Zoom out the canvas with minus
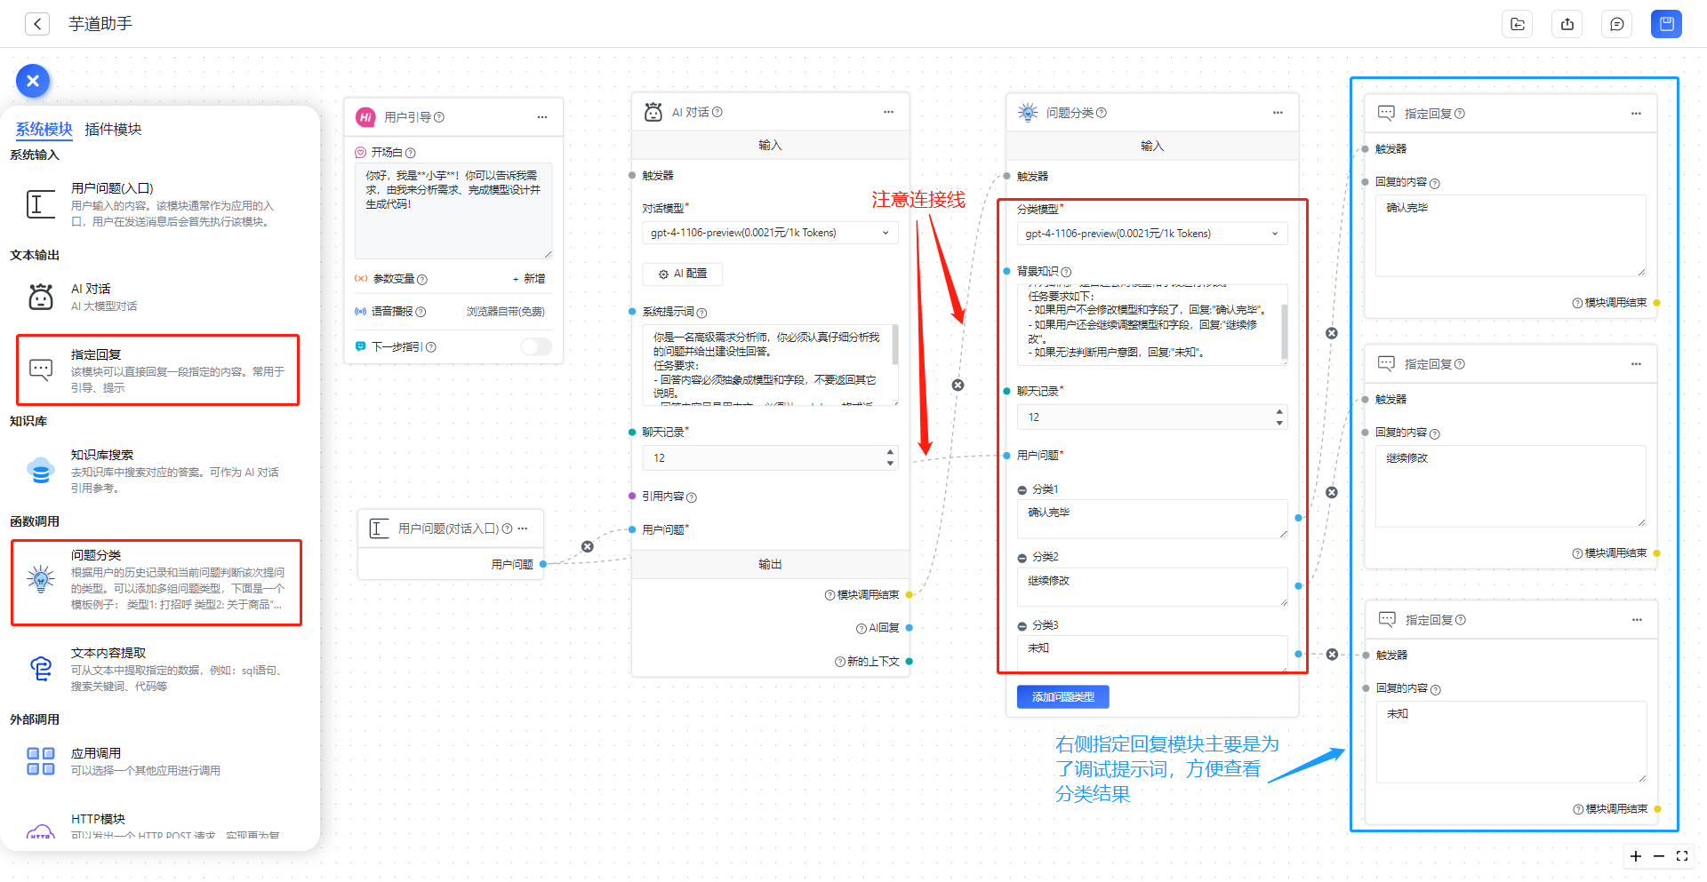Image resolution: width=1707 pixels, height=882 pixels. click(1659, 856)
